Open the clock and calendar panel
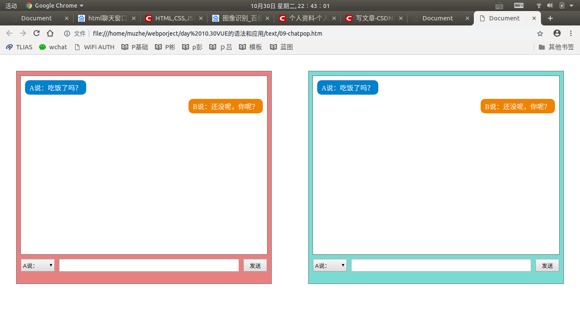Image resolution: width=580 pixels, height=326 pixels. tap(290, 6)
